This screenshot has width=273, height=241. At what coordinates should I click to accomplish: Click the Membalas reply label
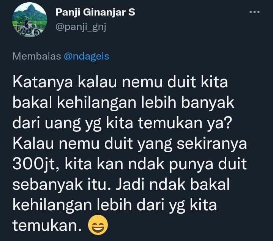(37, 56)
